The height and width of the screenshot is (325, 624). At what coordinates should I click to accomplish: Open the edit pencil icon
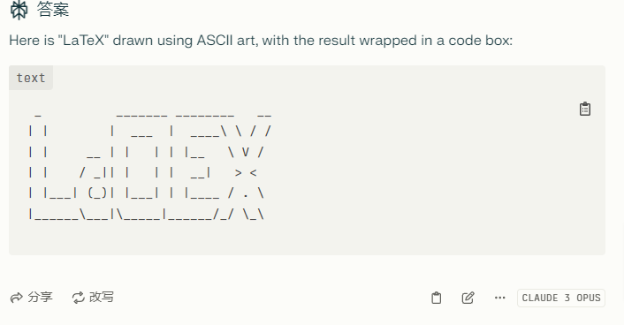pyautogui.click(x=468, y=298)
